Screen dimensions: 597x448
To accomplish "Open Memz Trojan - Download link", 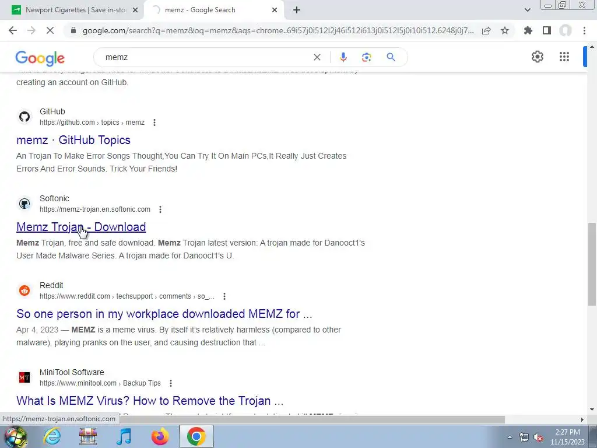I will [81, 227].
